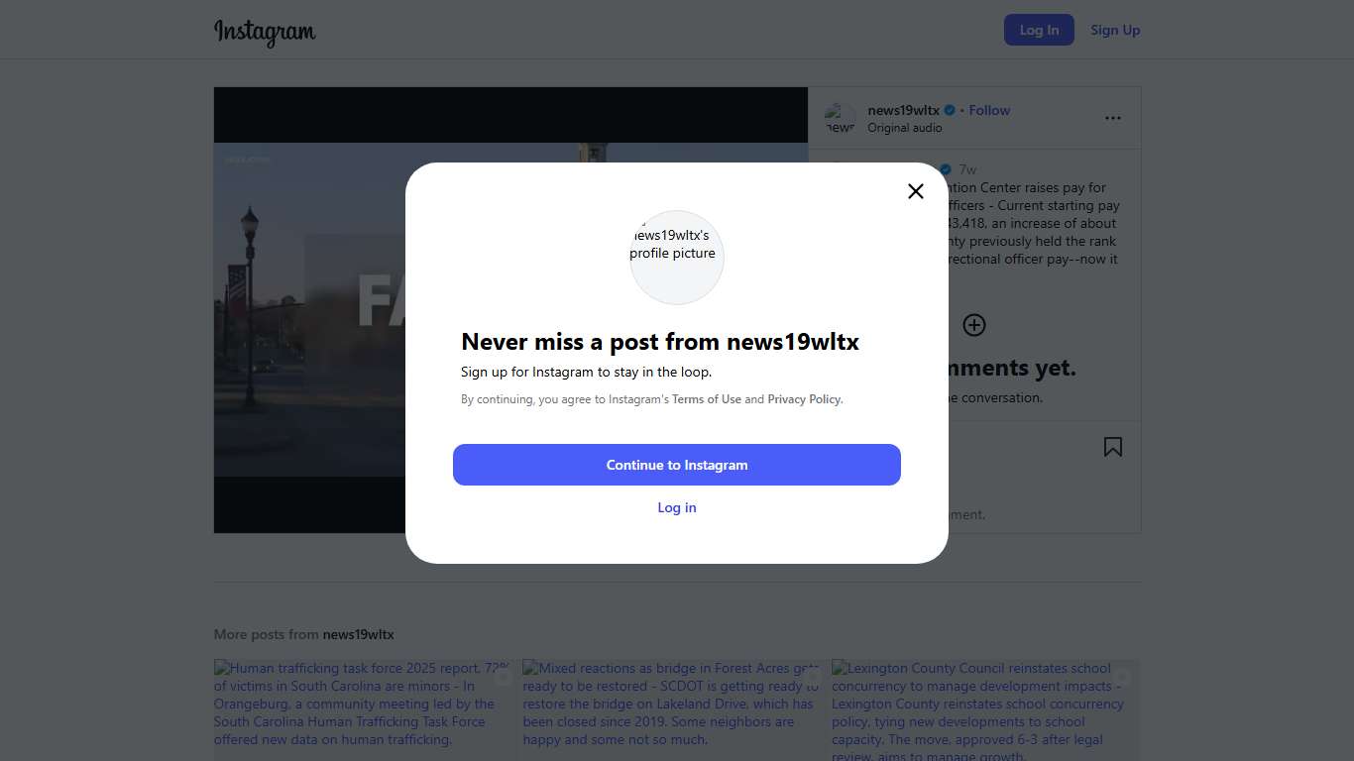
Task: Open the Sign Up link in header
Action: coord(1115,30)
